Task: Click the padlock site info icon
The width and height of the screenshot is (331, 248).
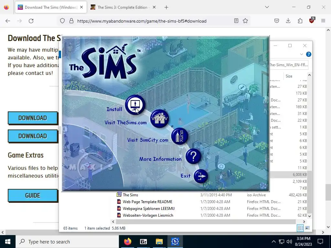Action: (71, 21)
